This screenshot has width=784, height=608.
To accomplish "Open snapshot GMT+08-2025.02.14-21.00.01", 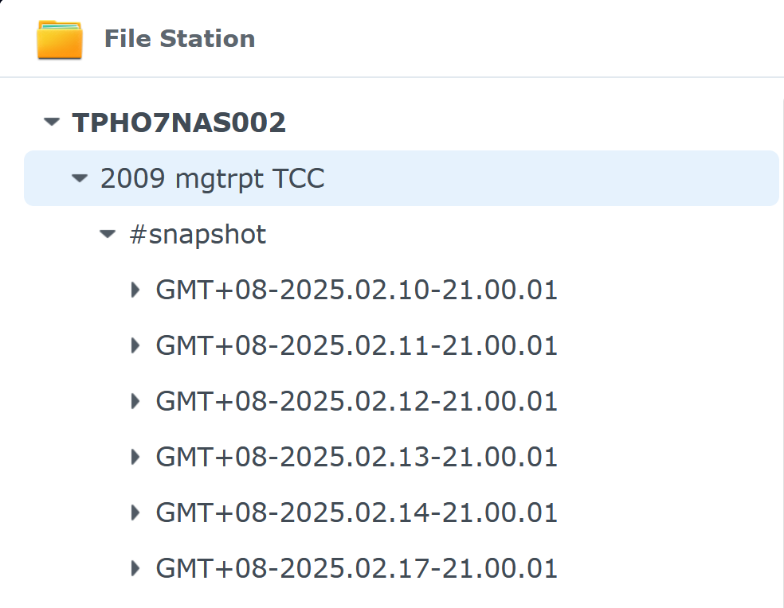I will pyautogui.click(x=356, y=513).
